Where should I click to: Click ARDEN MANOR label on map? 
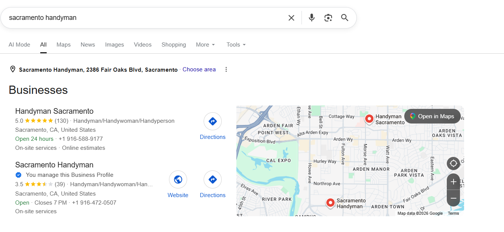point(371,169)
